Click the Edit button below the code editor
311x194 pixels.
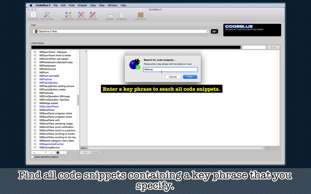click(85, 152)
